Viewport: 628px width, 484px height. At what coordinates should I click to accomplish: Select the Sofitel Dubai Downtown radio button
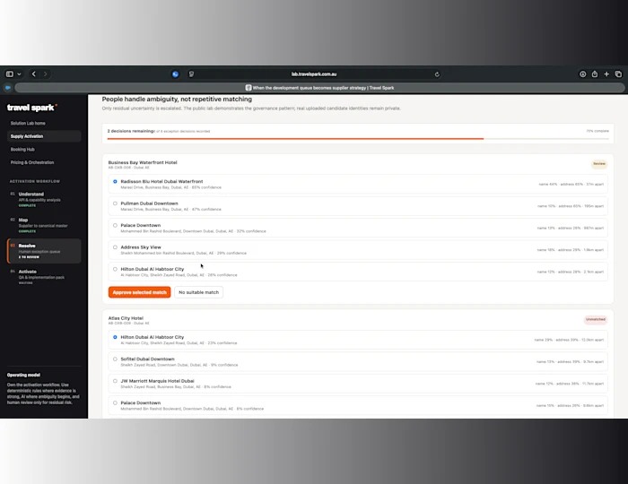tap(115, 359)
